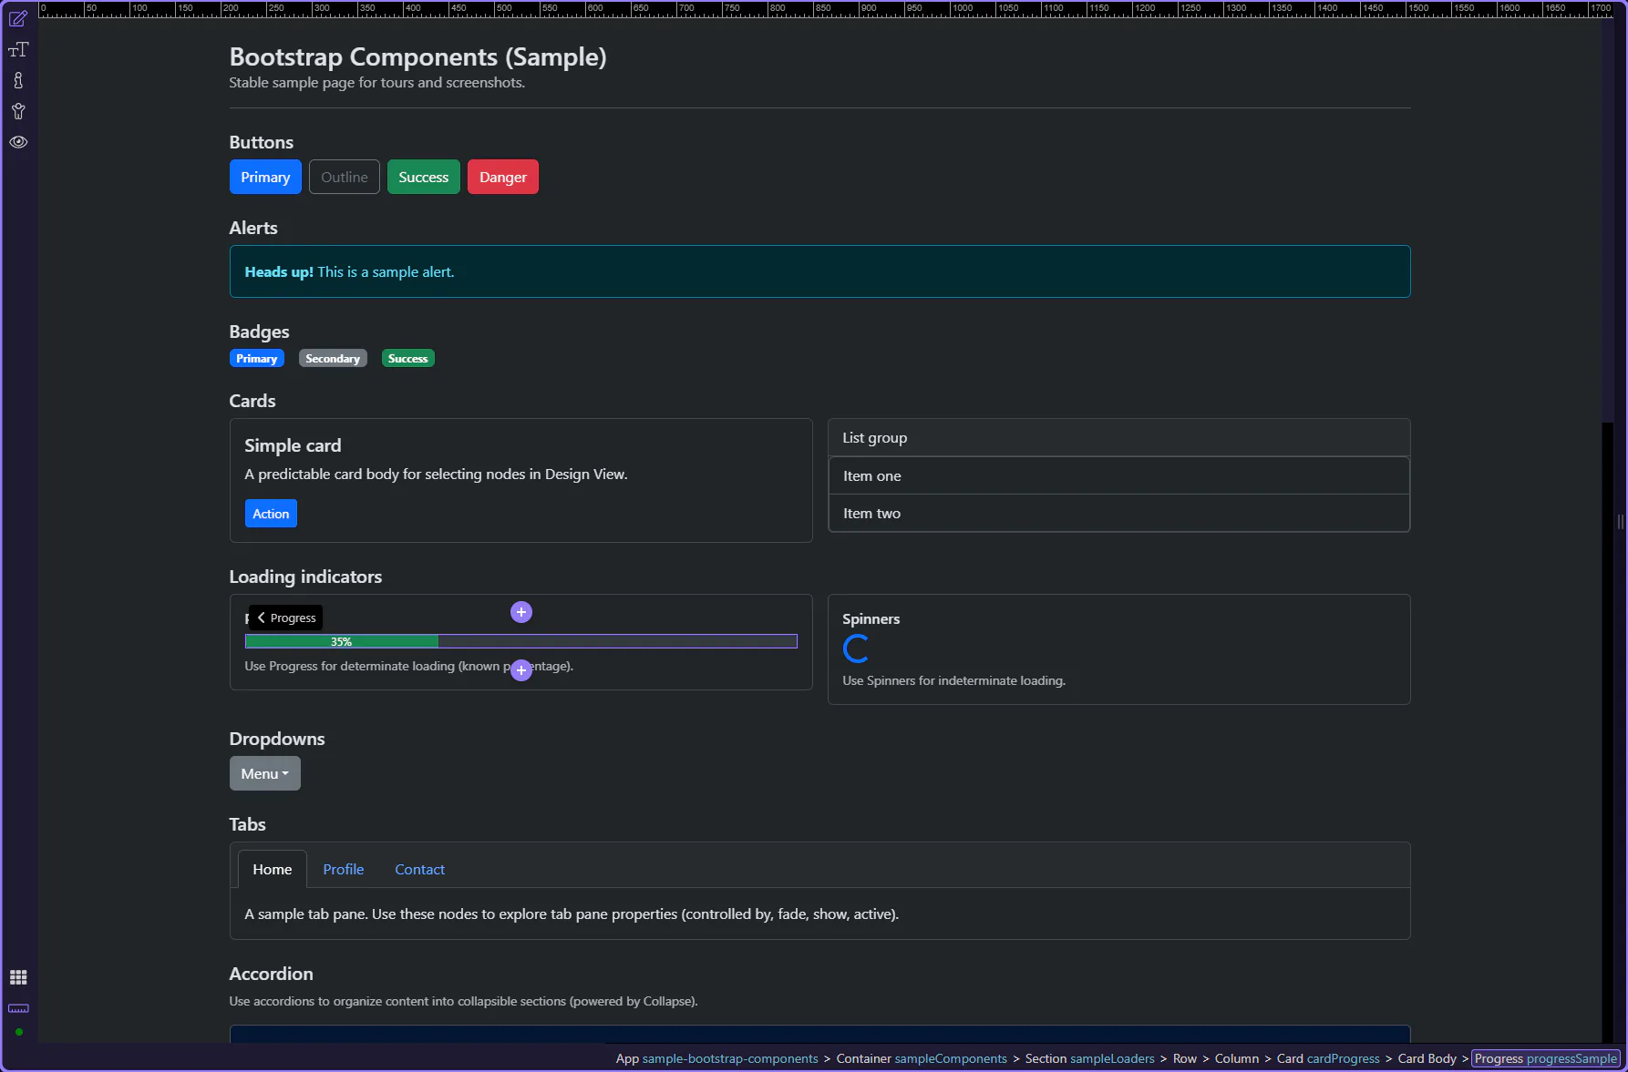The image size is (1628, 1072).
Task: Toggle the ruler icon in the sidebar
Action: 18,1008
